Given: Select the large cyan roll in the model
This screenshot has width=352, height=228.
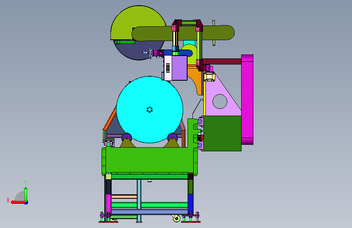Looking at the screenshot, I should (149, 110).
